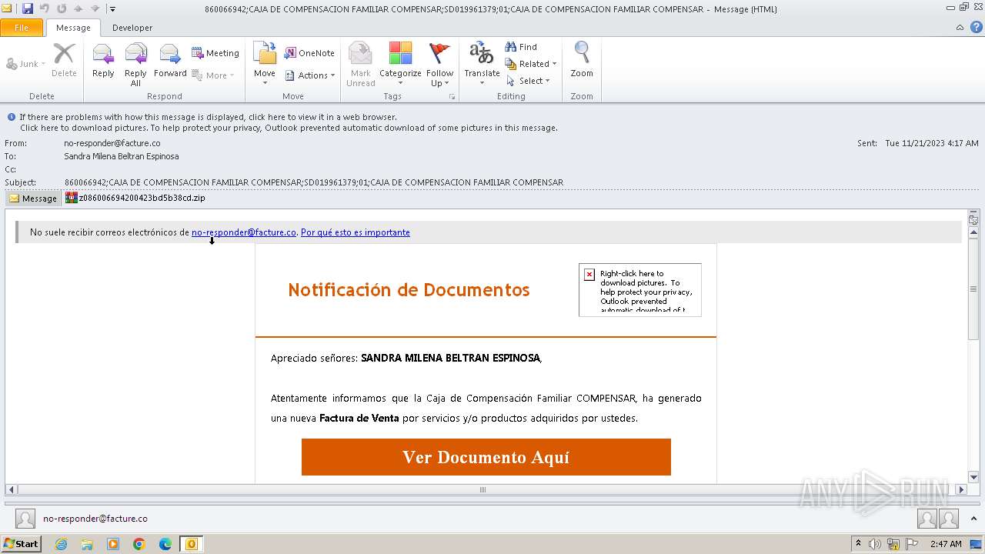
Task: Click the Undo quick access icon
Action: (x=45, y=8)
